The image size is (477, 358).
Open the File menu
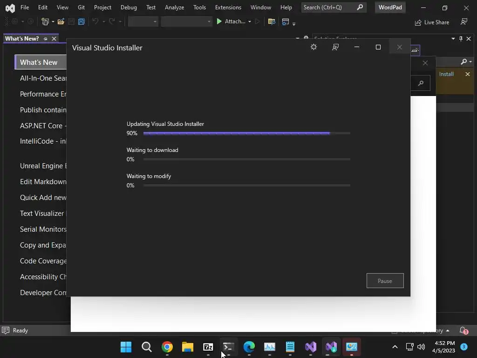point(25,7)
